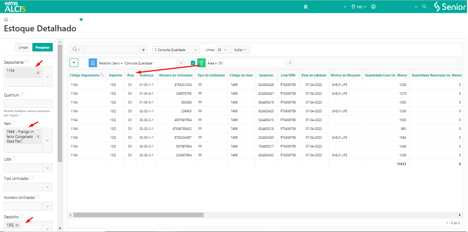Remove the saved report Consulta Qualidade filter
The height and width of the screenshot is (232, 468).
181,63
